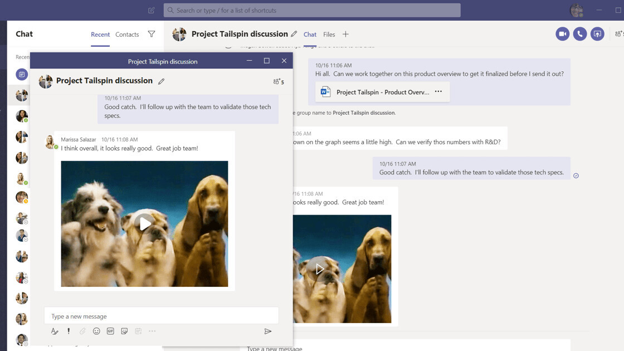
Task: Start screen sharing
Action: tap(597, 34)
